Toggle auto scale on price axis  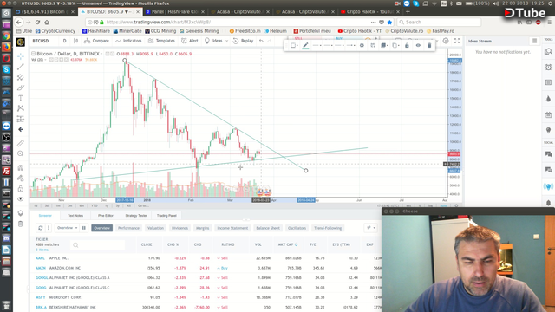pos(443,205)
